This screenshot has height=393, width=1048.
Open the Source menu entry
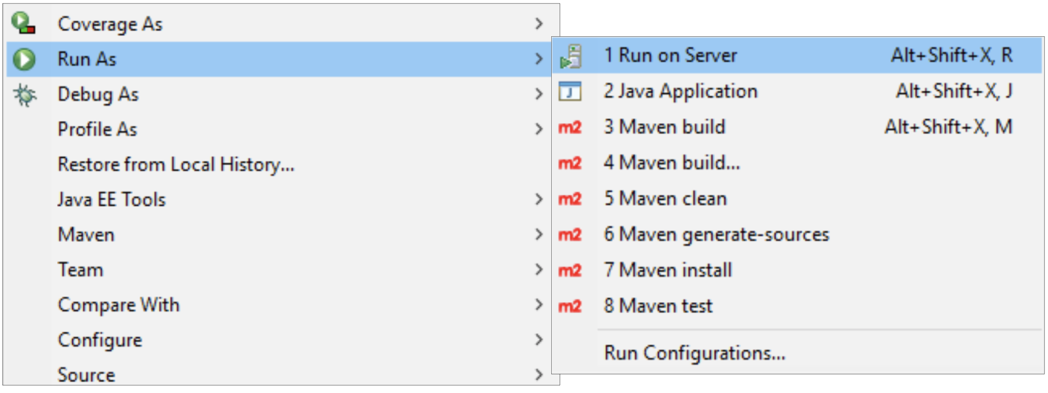(x=87, y=374)
